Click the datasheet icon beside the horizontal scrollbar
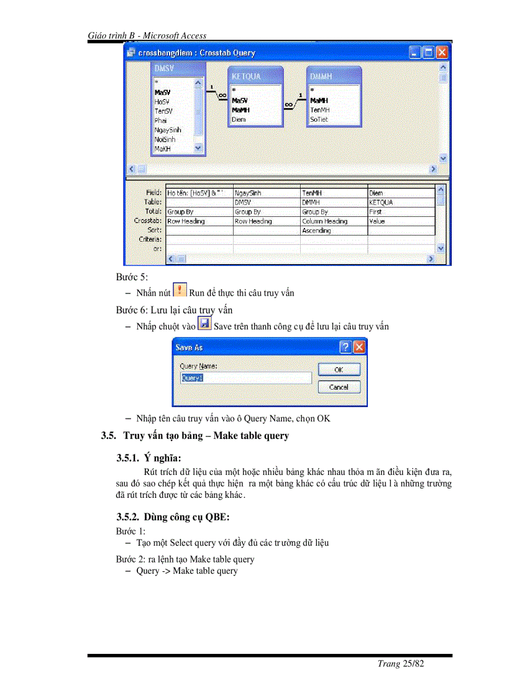The image size is (507, 698). 141,168
